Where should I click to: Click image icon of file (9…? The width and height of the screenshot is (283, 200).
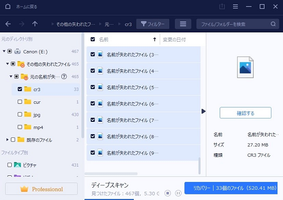point(100,153)
